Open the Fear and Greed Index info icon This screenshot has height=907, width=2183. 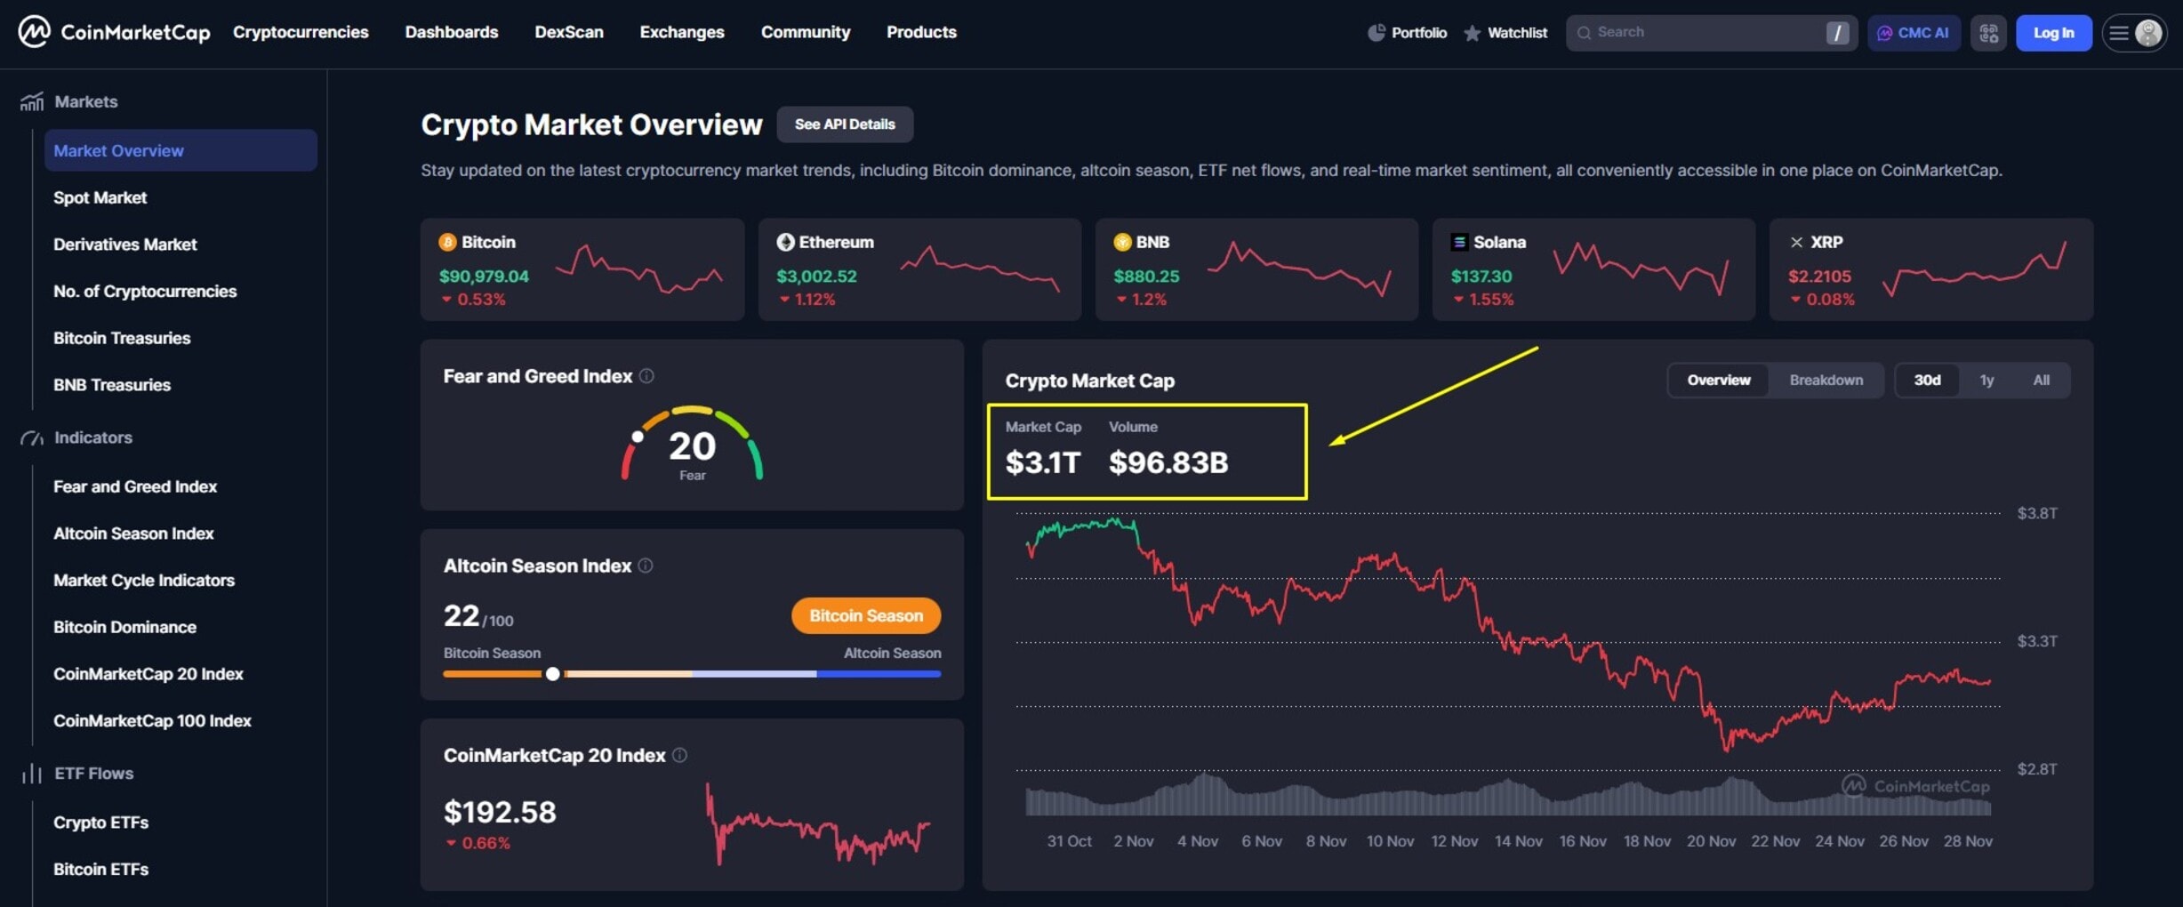tap(646, 375)
